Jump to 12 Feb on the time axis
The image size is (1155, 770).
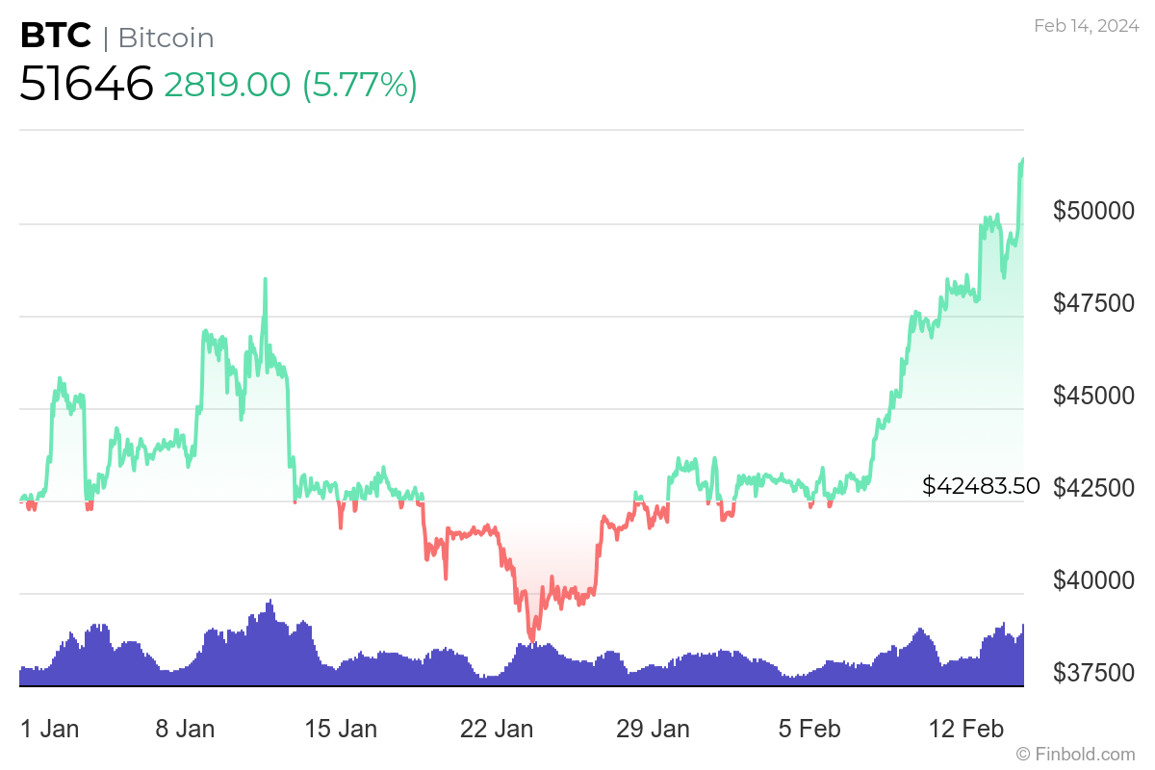click(x=963, y=729)
